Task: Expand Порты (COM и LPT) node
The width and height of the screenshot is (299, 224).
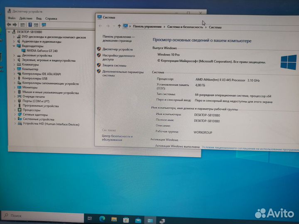Action: 15,101
